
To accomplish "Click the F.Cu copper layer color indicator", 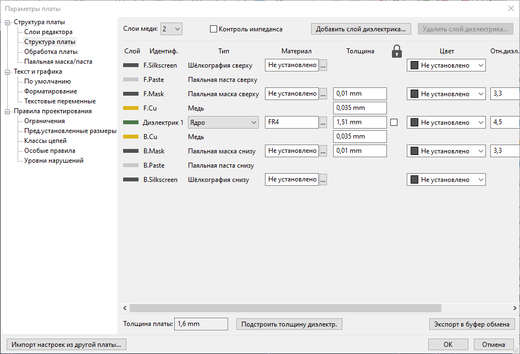I will click(131, 108).
